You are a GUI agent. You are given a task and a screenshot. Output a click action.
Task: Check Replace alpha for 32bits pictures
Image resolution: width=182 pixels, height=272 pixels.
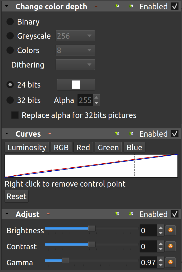click(x=15, y=115)
